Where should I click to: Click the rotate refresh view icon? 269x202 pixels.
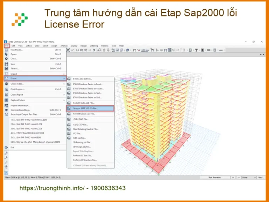click(x=94, y=50)
